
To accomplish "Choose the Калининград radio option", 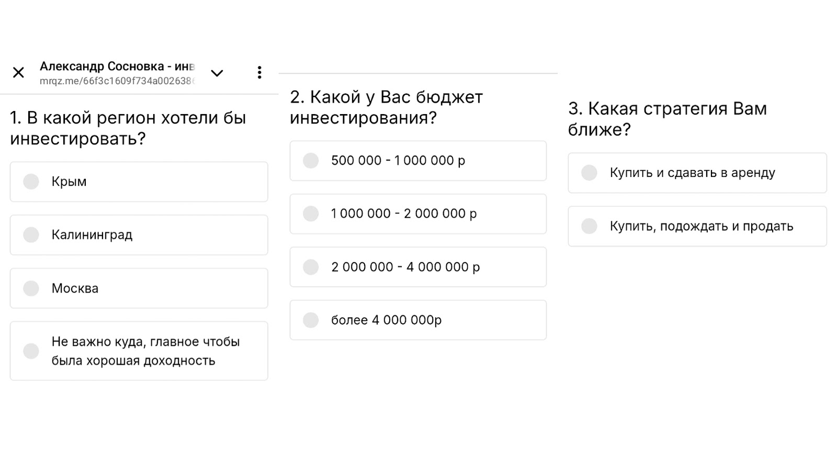I will (139, 235).
